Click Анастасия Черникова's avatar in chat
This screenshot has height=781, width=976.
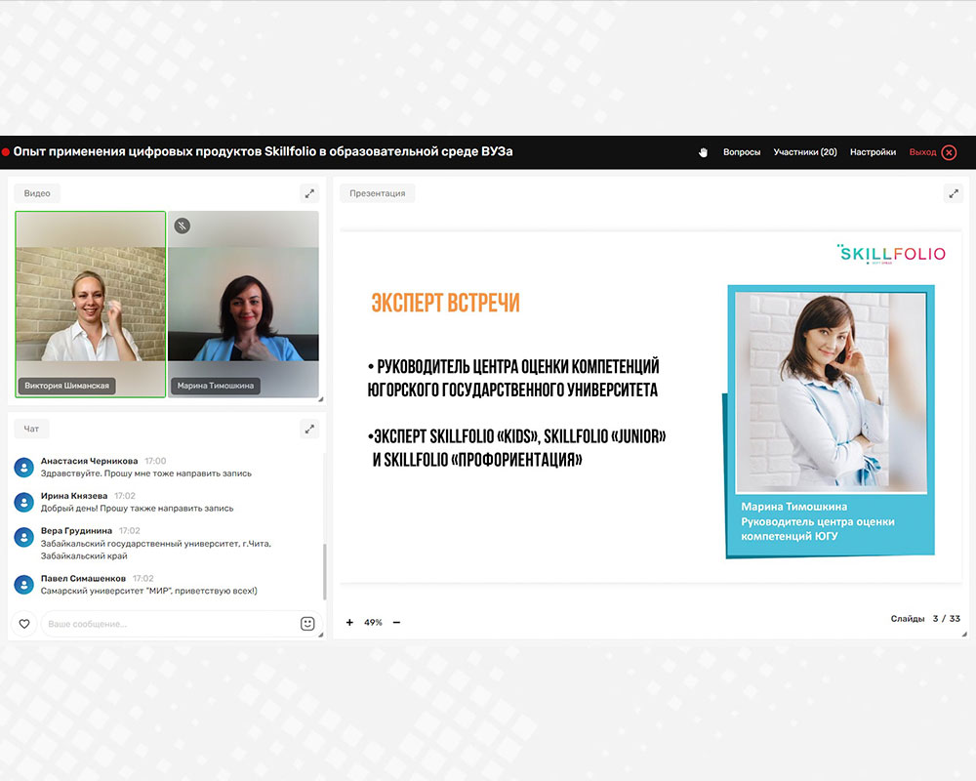[x=23, y=467]
